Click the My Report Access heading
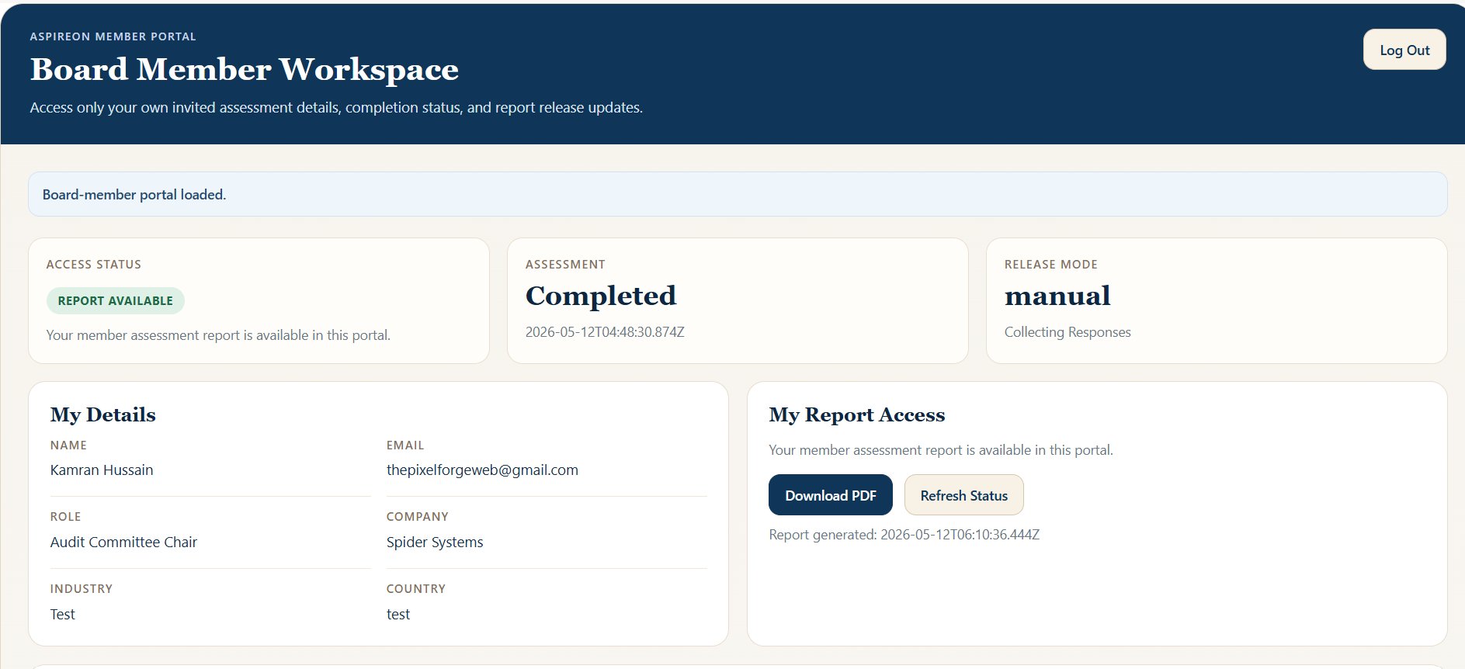1465x669 pixels. tap(857, 415)
